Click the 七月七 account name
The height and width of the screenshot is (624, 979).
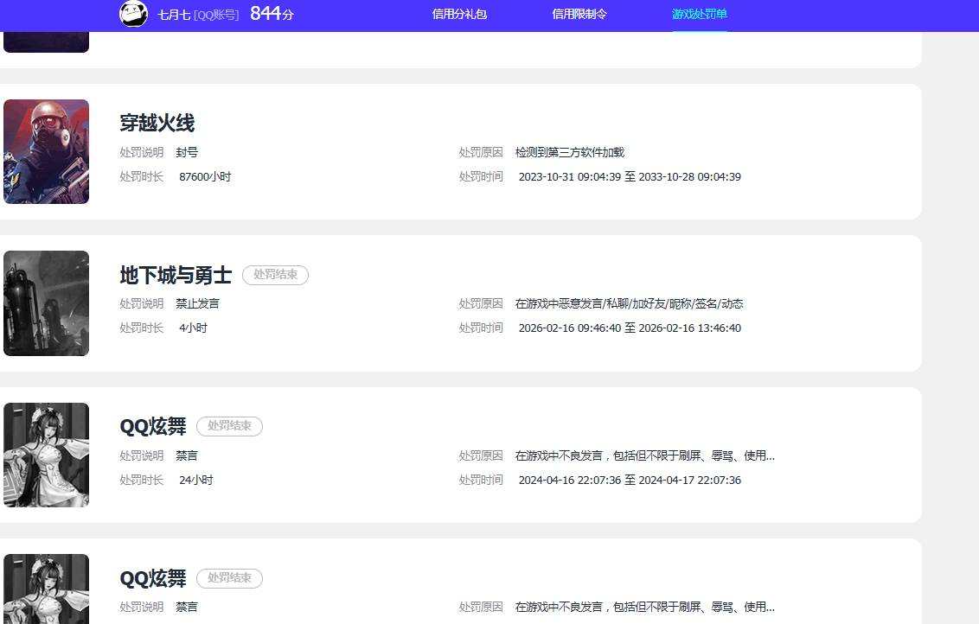[x=174, y=15]
